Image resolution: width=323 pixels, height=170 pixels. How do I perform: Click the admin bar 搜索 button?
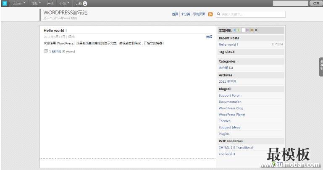316,3
